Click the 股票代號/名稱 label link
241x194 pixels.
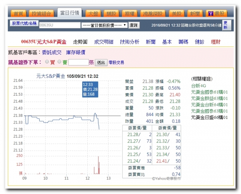click(x=24, y=23)
